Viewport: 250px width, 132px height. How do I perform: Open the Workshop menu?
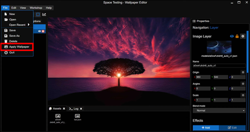[x=36, y=8]
